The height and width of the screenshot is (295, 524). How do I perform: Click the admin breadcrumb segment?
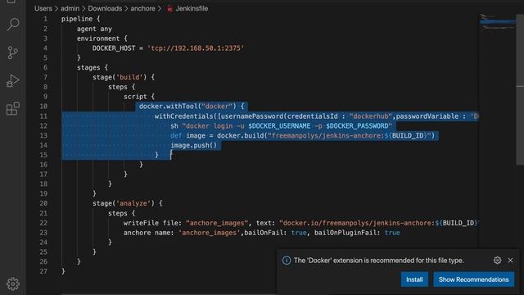[70, 8]
